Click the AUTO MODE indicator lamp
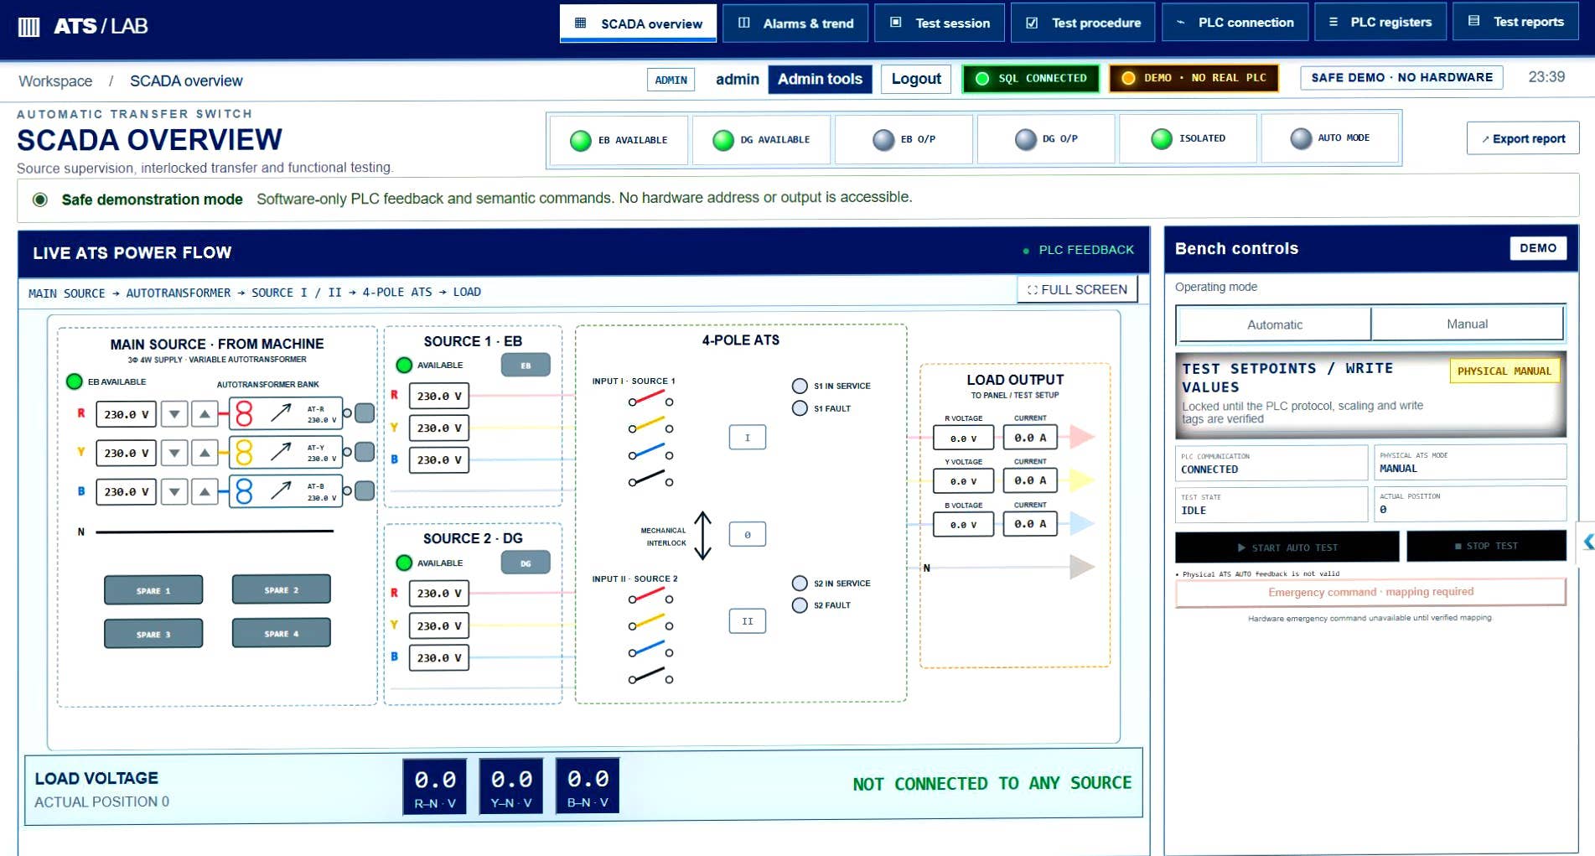This screenshot has height=856, width=1595. [x=1301, y=138]
